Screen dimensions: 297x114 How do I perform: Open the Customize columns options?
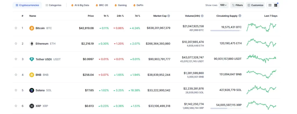255,5
